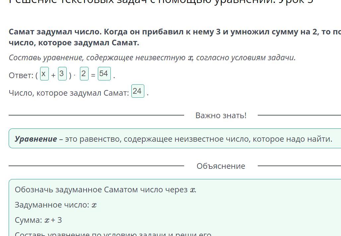Click the 'Важно знать!' section heading

221,116
